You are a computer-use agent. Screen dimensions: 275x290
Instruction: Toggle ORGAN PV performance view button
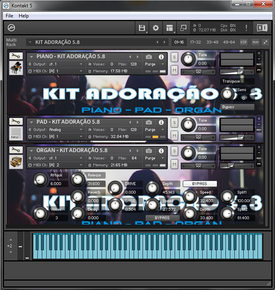(259, 164)
